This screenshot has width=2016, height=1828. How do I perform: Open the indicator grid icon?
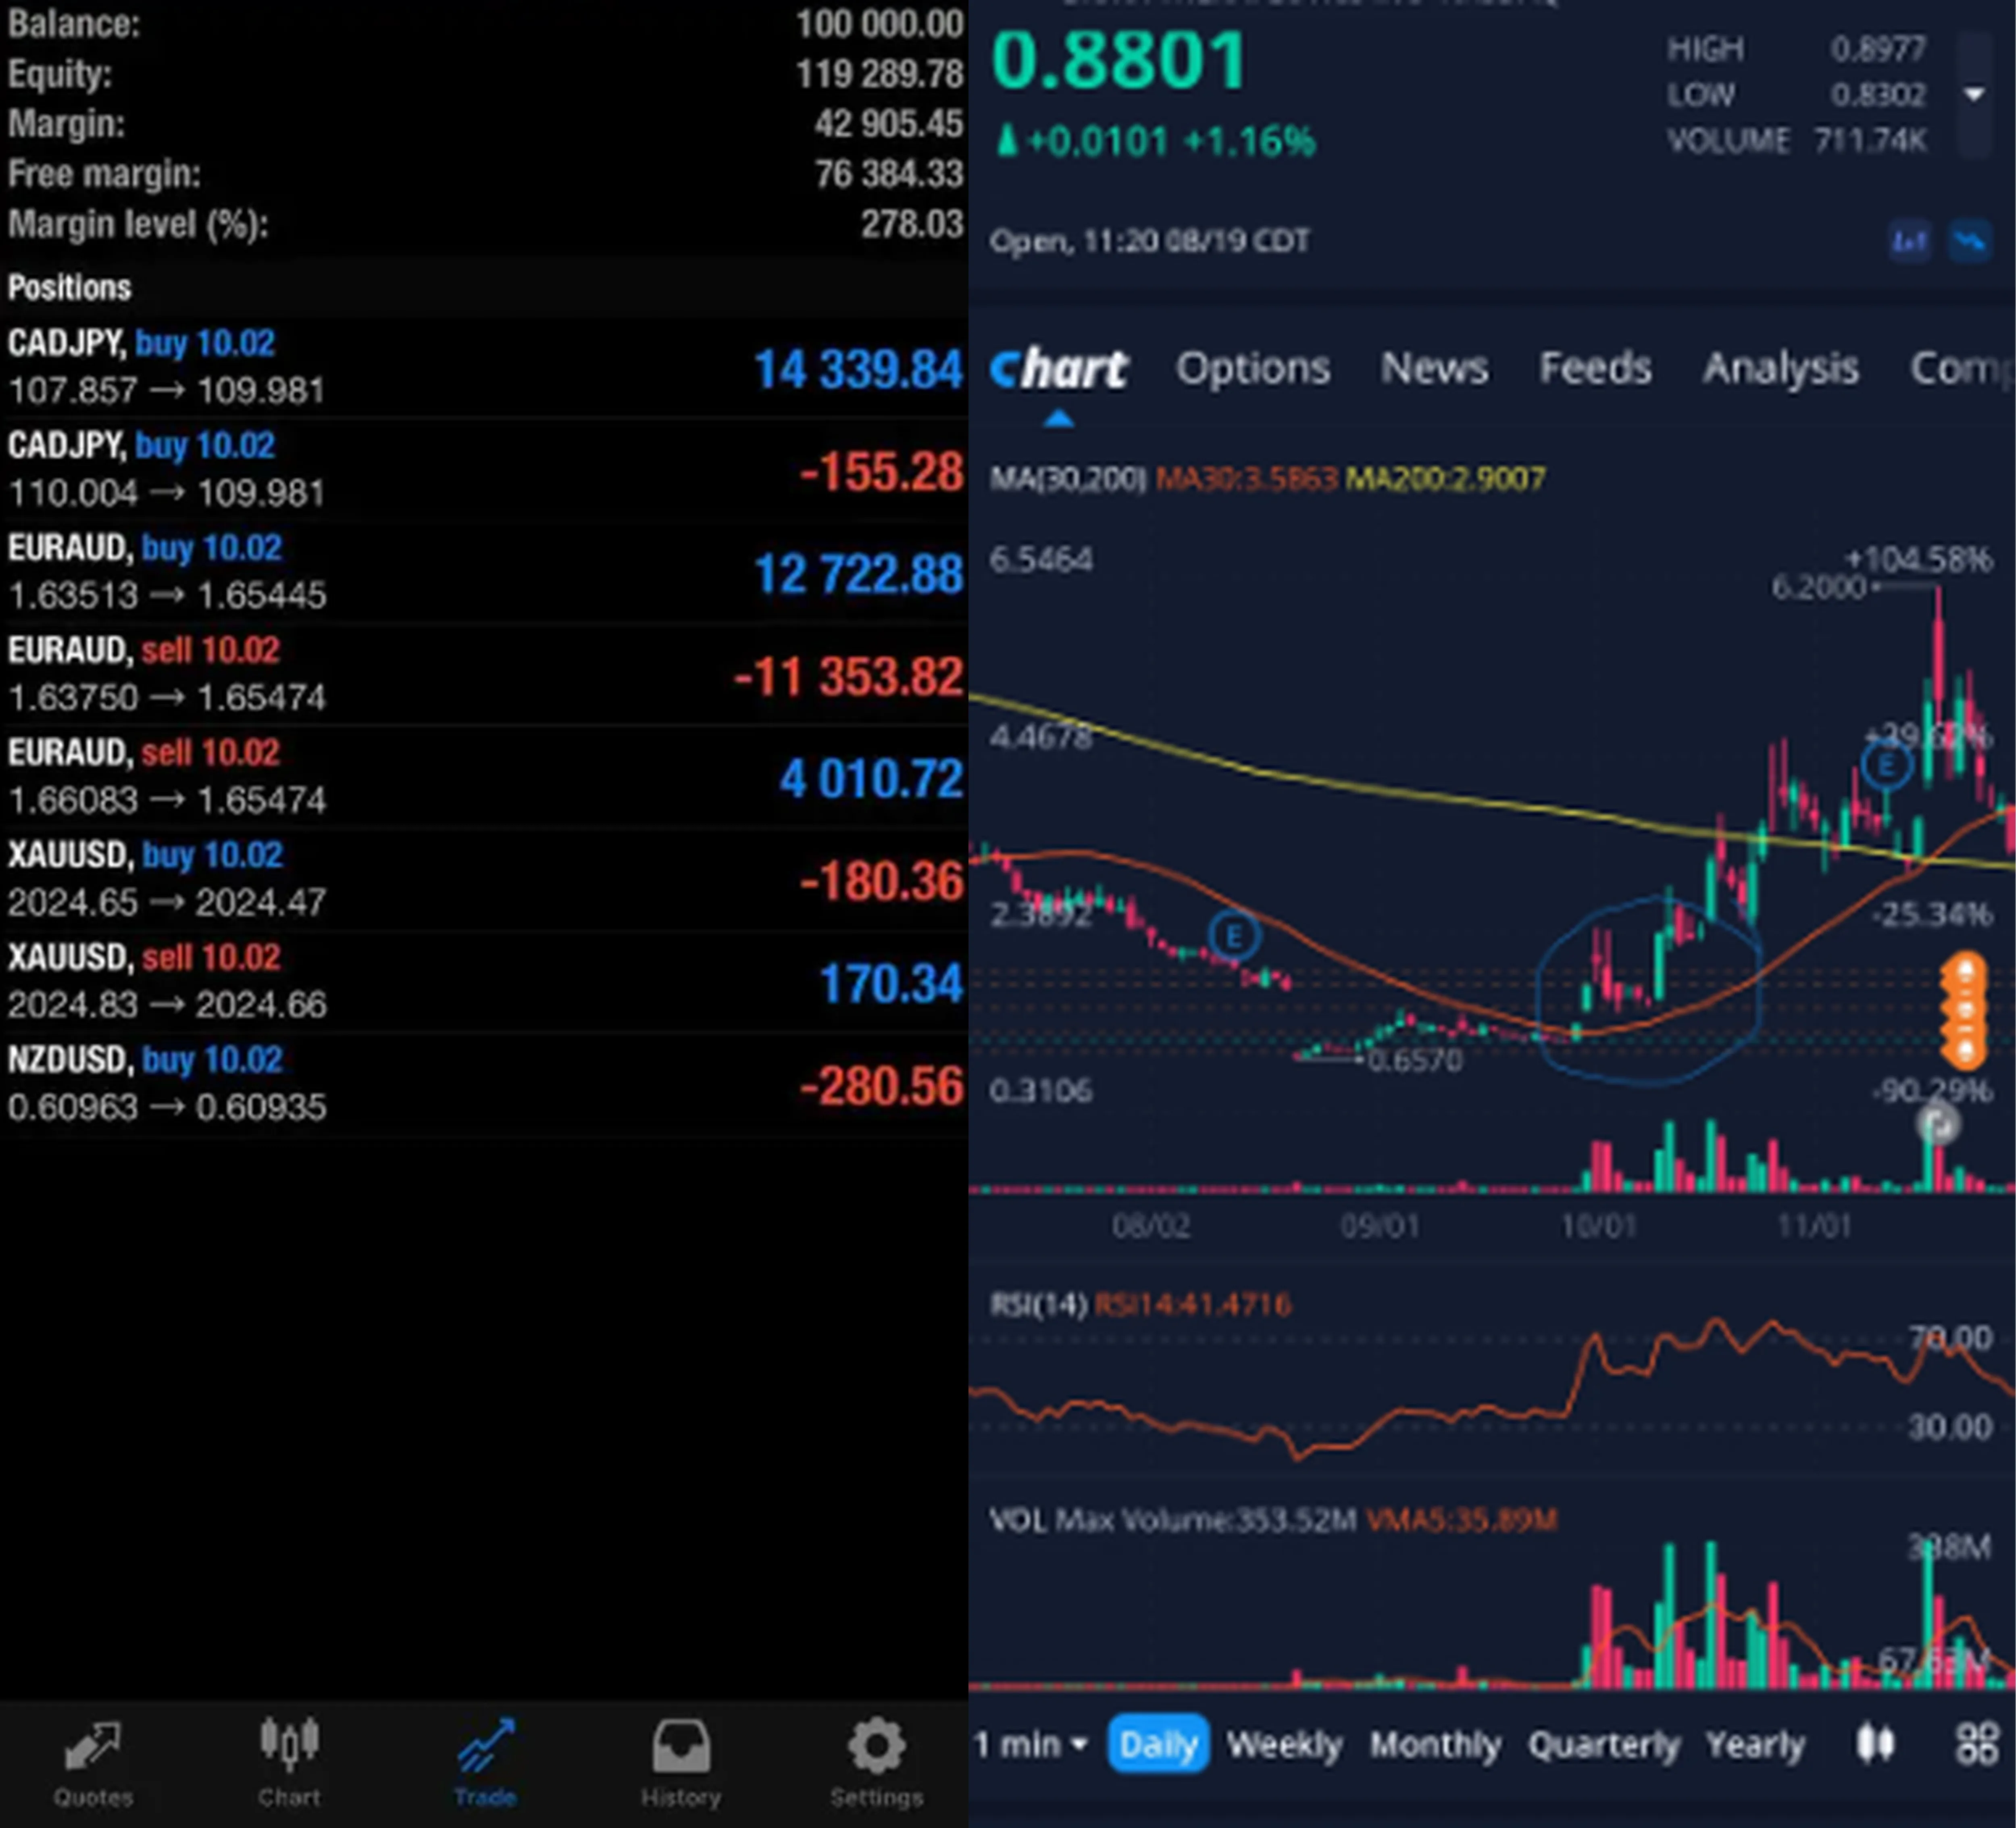point(1977,1744)
